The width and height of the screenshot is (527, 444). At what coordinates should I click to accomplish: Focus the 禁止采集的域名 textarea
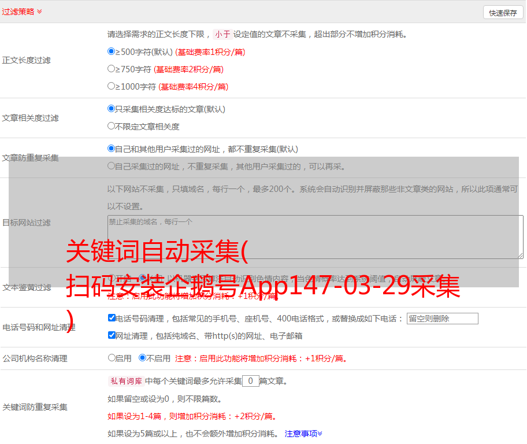click(316, 237)
